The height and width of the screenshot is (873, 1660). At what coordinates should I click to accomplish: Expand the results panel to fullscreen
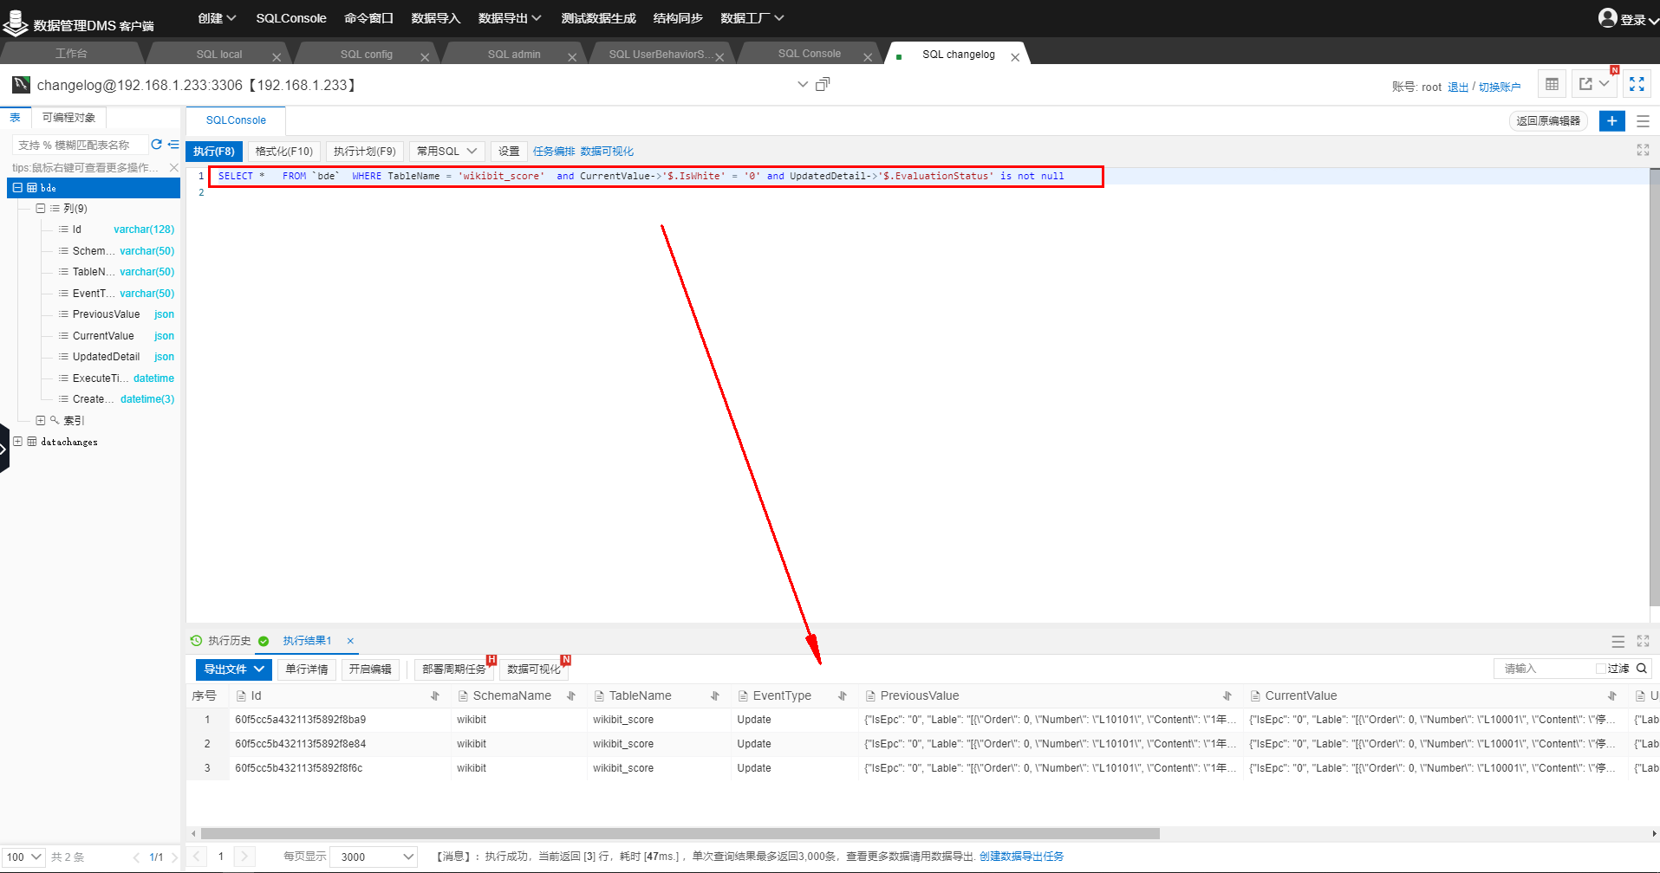pos(1643,641)
